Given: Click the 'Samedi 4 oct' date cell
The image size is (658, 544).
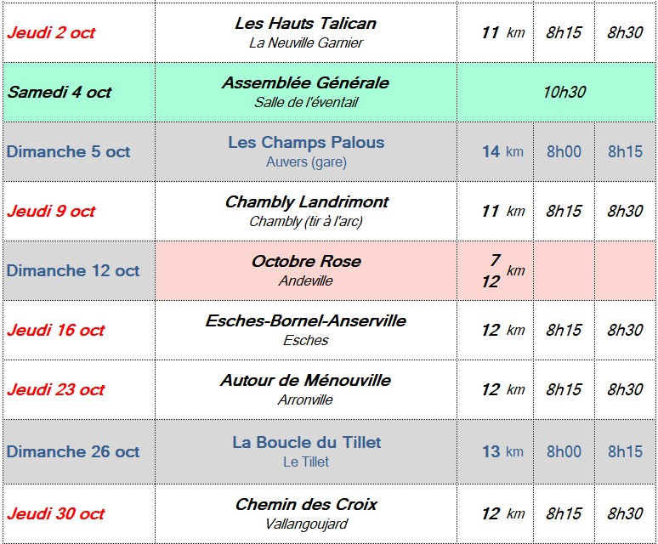Looking at the screenshot, I should (60, 93).
